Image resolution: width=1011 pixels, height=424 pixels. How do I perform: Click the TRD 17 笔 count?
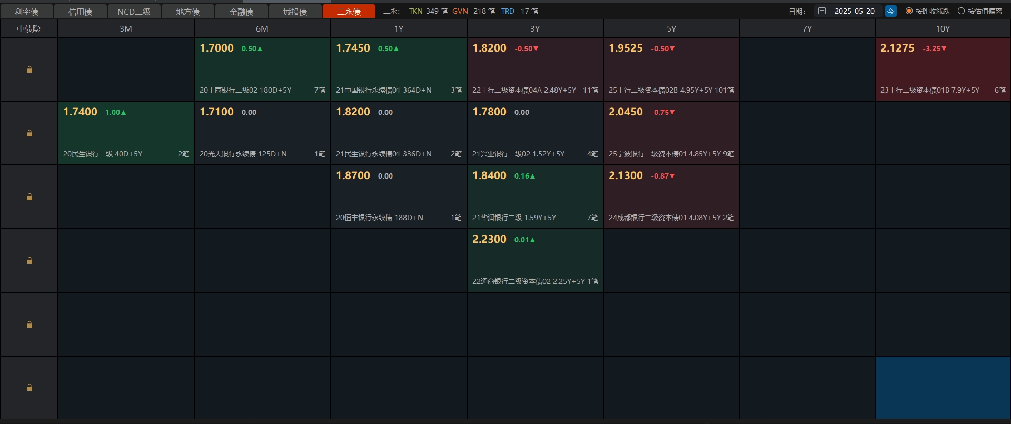click(x=519, y=11)
